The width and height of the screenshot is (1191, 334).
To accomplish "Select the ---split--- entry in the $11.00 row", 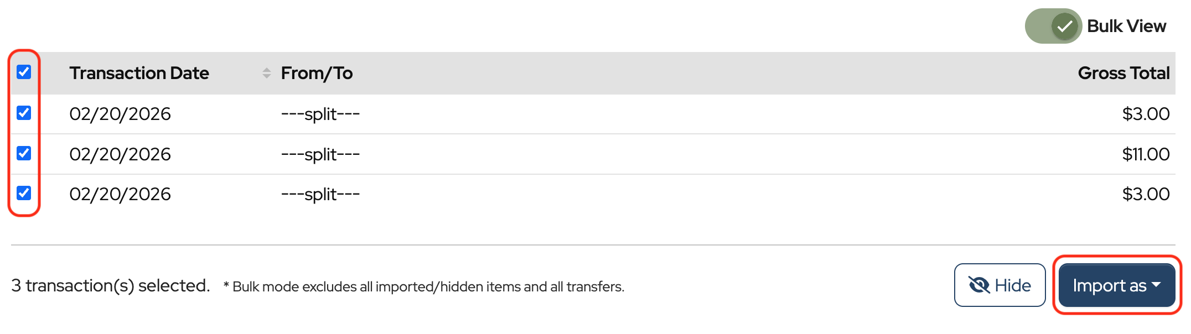I will [x=320, y=154].
